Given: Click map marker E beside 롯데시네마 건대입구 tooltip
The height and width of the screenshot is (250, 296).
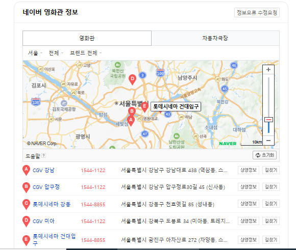Looking at the screenshot, I should pos(144,107).
